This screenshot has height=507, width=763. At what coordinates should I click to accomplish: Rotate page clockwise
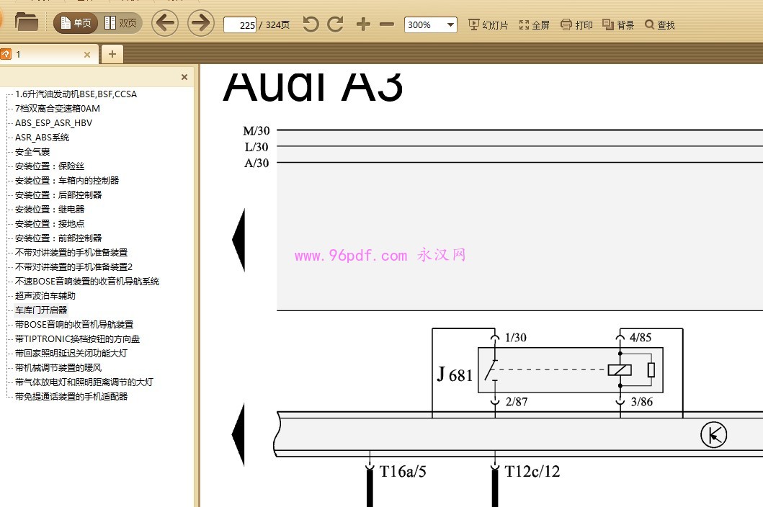coord(335,24)
